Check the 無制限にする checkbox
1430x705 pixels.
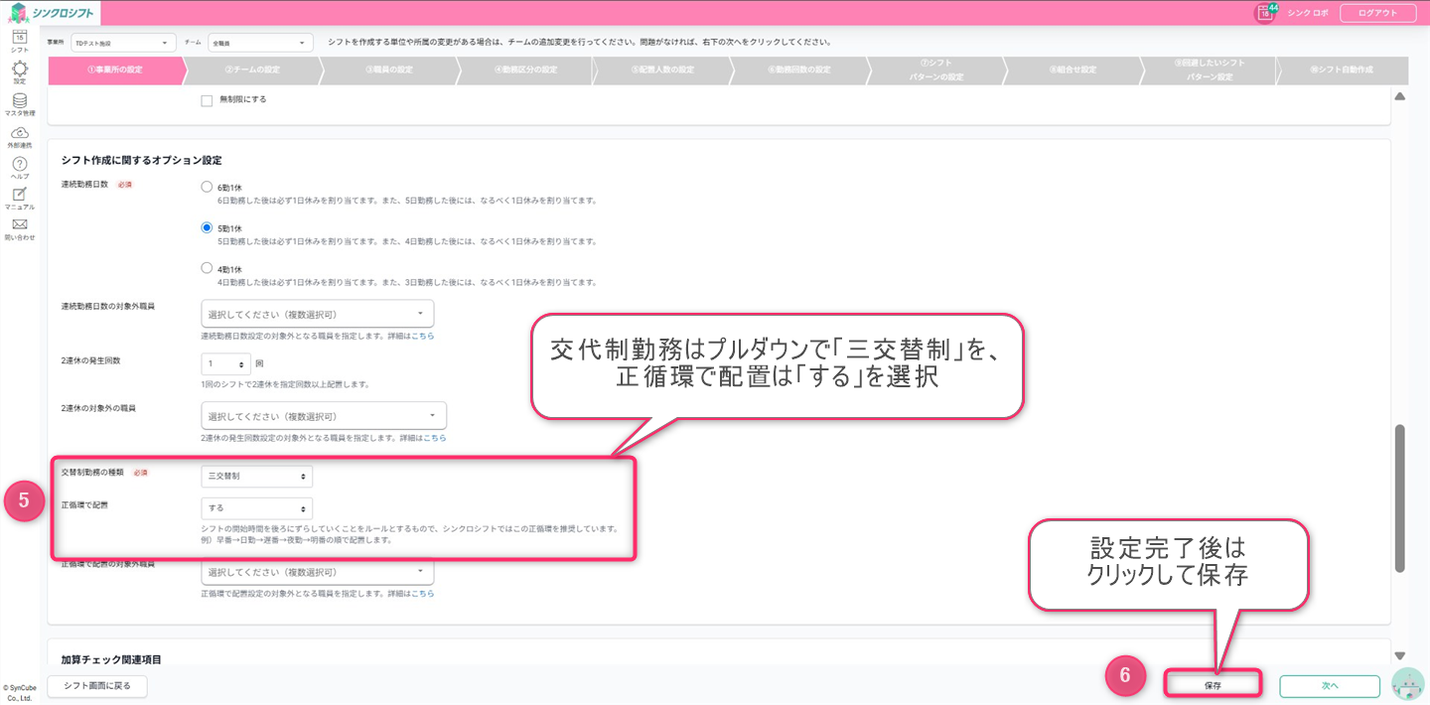pyautogui.click(x=207, y=100)
